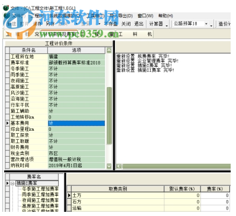Click the log pane left scroll arrow
236x216 pixels.
[119, 166]
